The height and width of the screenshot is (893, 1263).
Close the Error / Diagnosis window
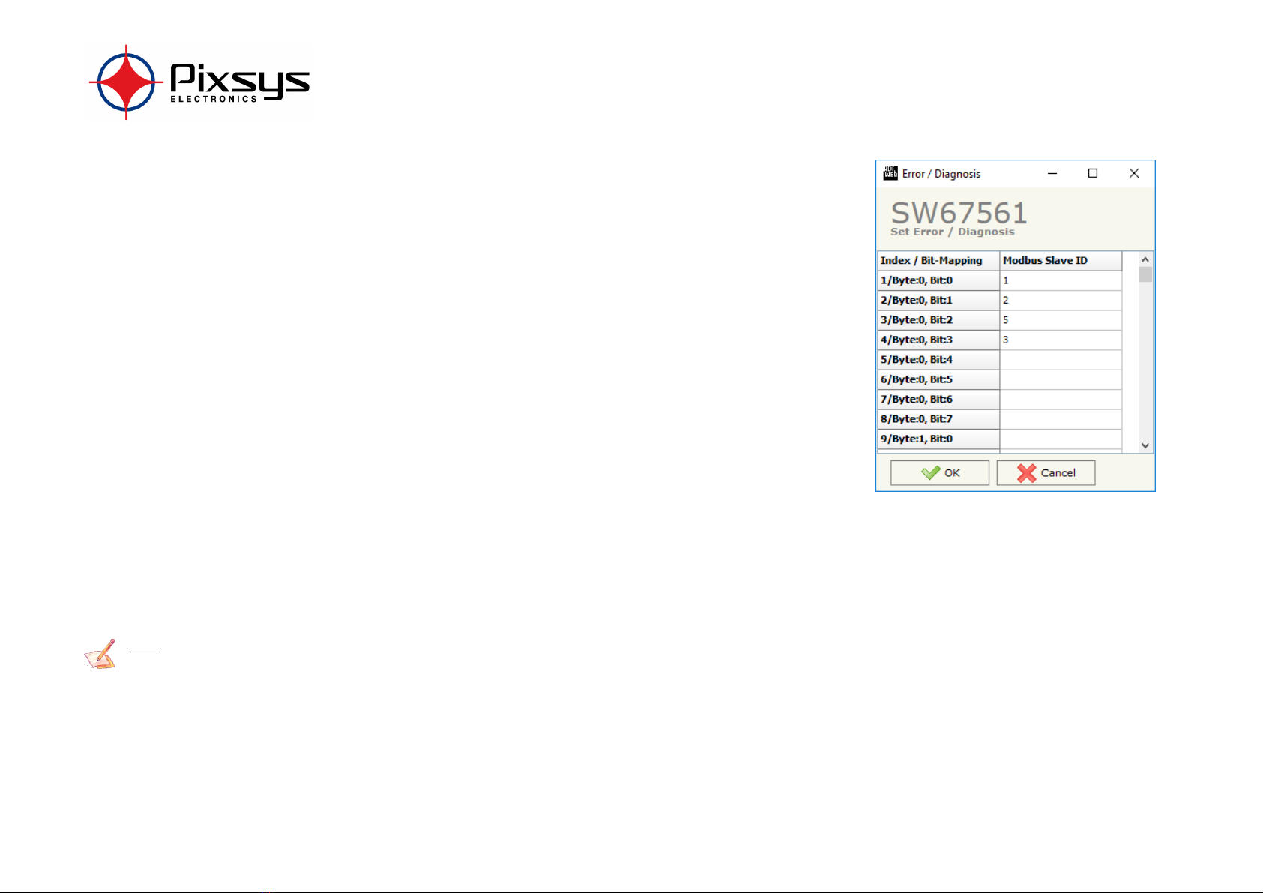(x=1134, y=173)
